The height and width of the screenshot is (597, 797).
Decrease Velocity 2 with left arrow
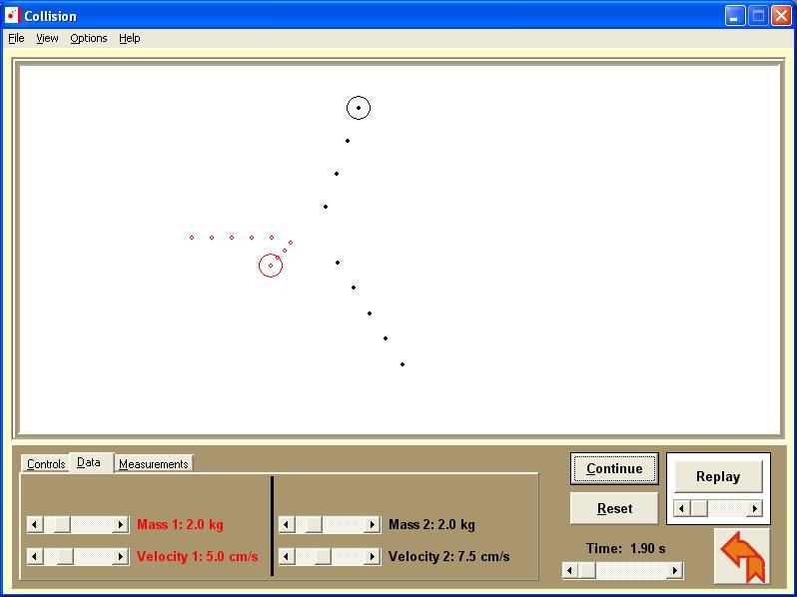tap(287, 556)
